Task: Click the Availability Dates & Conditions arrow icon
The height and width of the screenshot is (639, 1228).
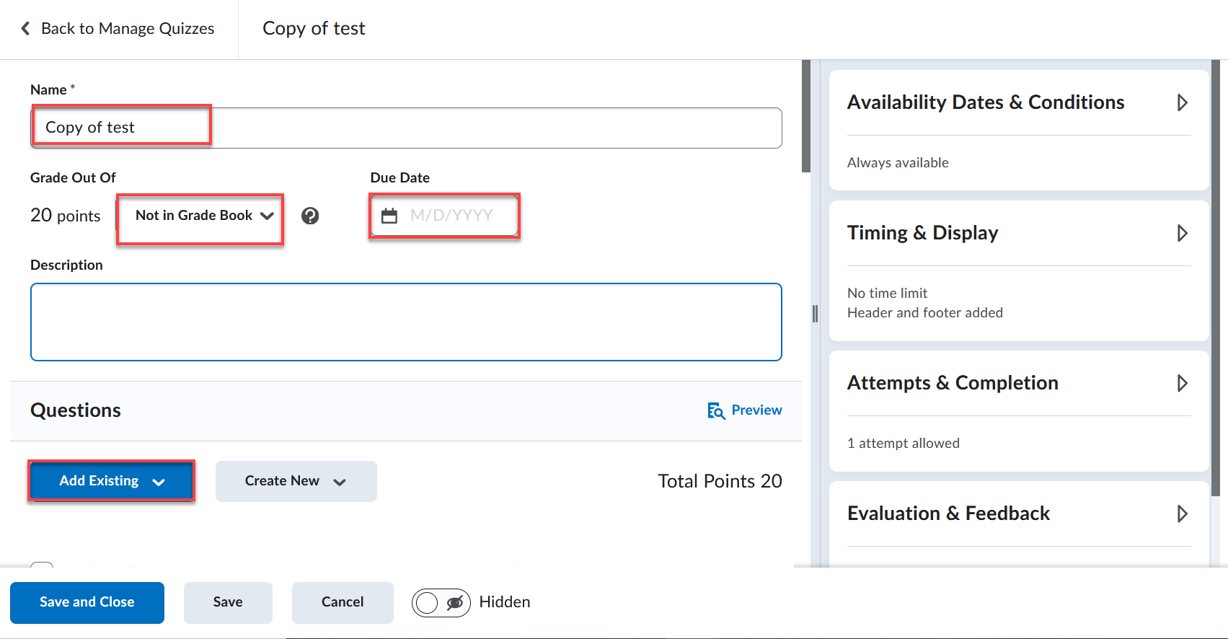Action: pyautogui.click(x=1182, y=102)
